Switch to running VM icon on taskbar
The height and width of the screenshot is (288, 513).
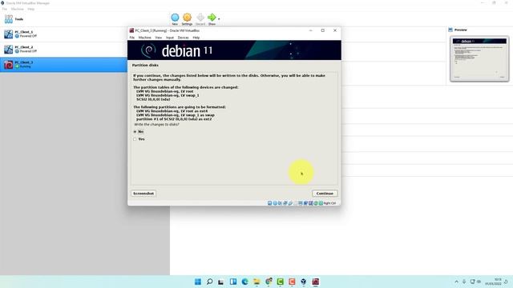(315, 282)
